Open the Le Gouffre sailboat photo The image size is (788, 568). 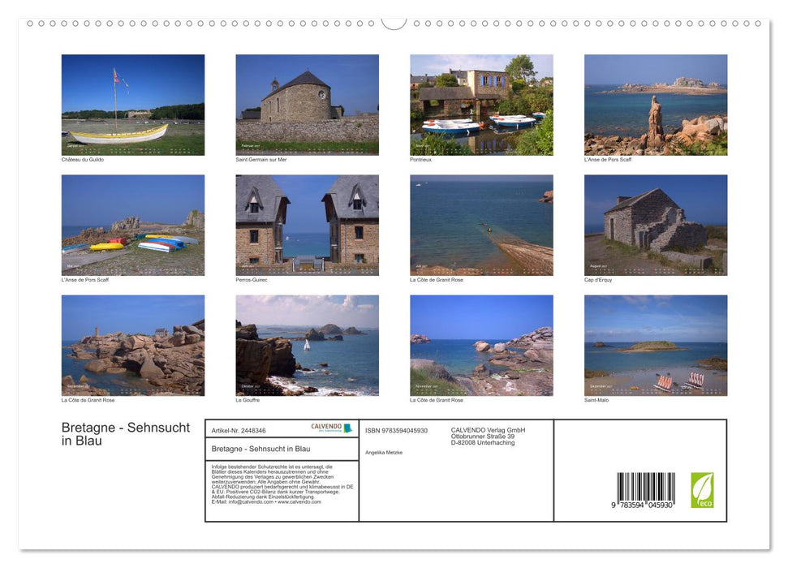[x=307, y=346]
